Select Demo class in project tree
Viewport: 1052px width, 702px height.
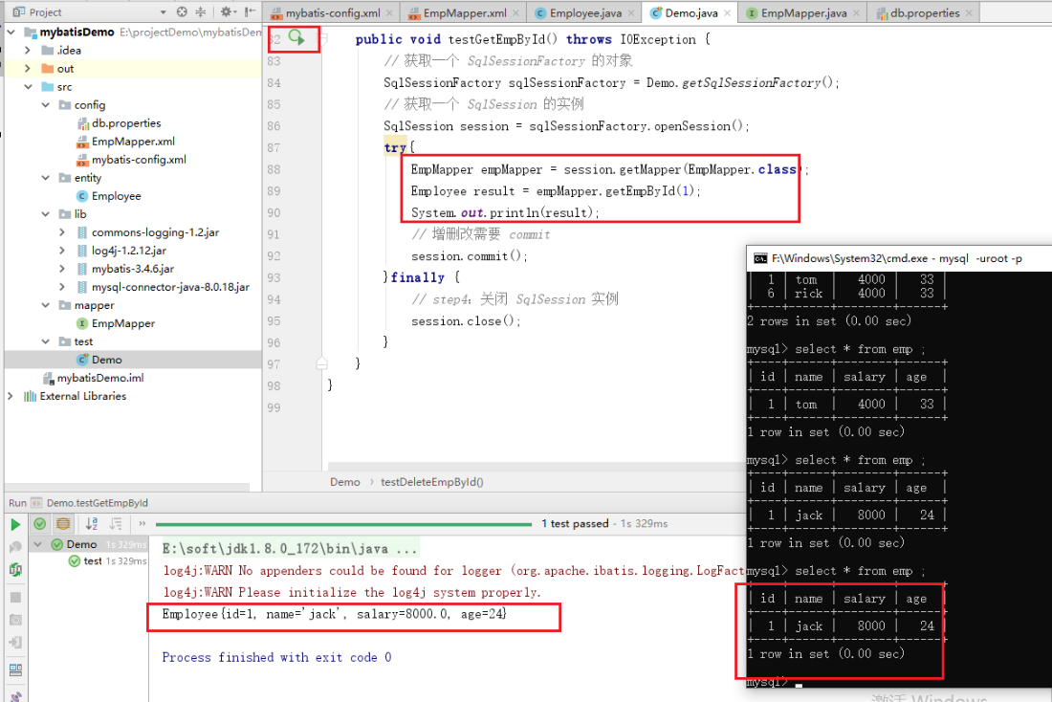tap(99, 360)
